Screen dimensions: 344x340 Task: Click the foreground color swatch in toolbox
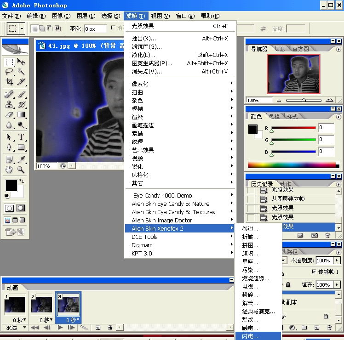click(11, 186)
